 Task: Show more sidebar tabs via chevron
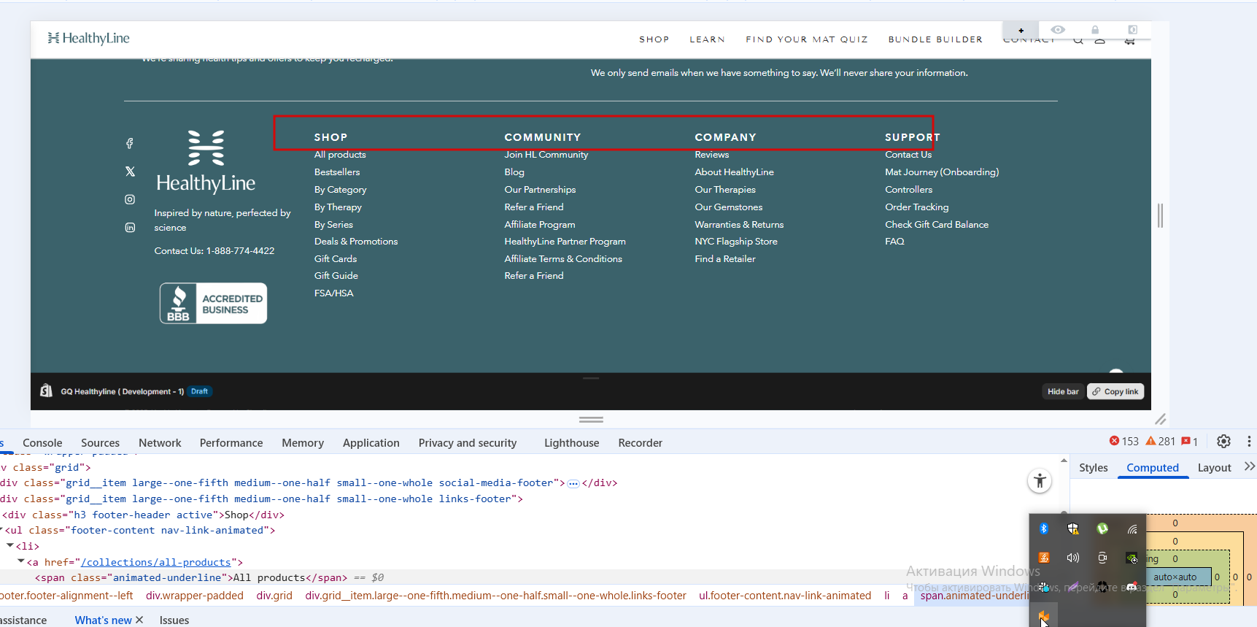[x=1249, y=467]
